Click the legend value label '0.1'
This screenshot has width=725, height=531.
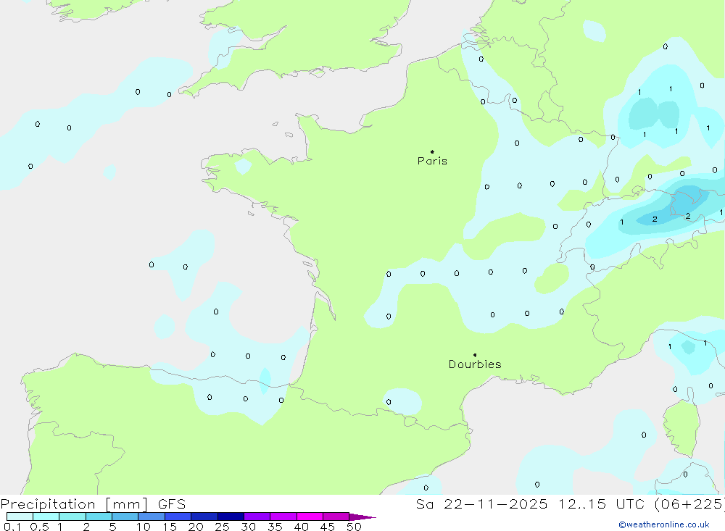tap(12, 527)
